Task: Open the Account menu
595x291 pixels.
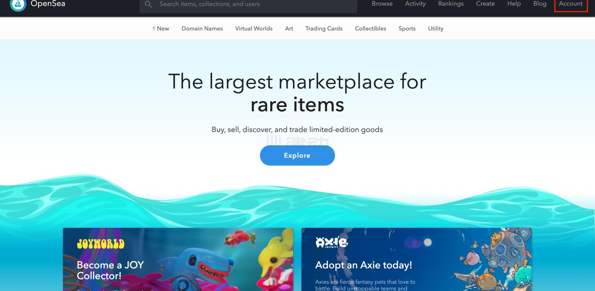Action: coord(571,4)
